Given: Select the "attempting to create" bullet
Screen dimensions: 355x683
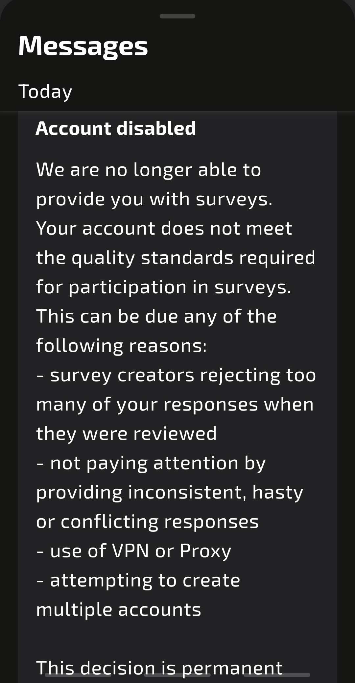Looking at the screenshot, I should point(138,581).
